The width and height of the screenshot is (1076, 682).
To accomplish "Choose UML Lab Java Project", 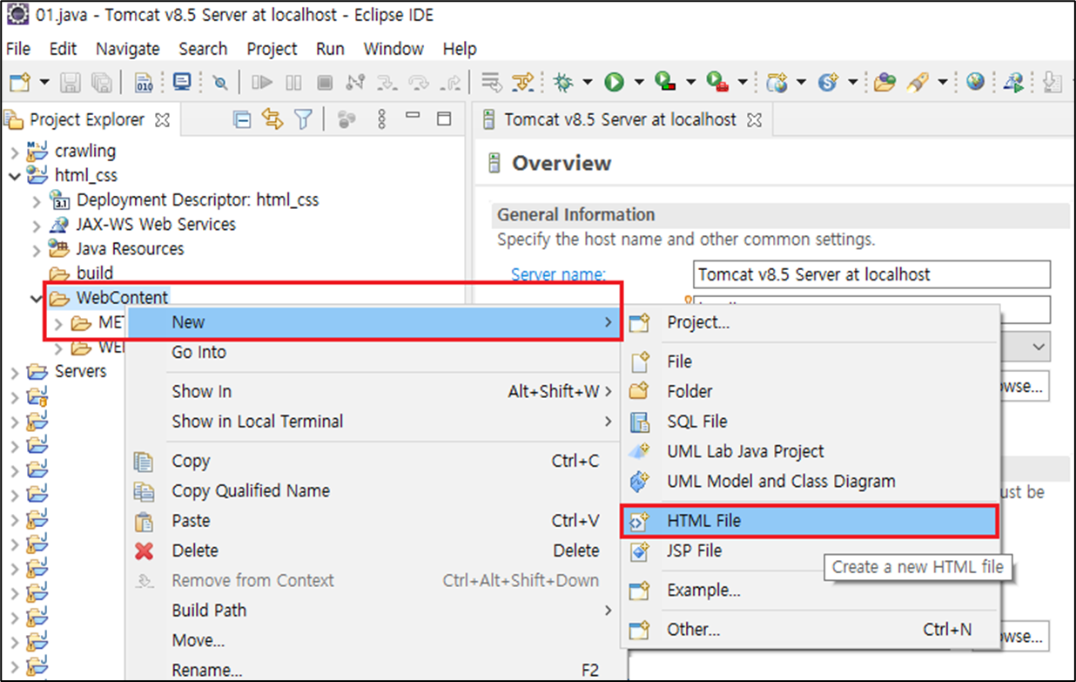I will pos(810,452).
